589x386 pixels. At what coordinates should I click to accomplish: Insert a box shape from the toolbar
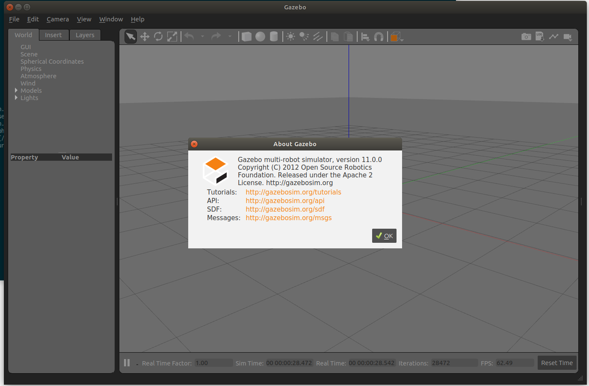tap(246, 37)
